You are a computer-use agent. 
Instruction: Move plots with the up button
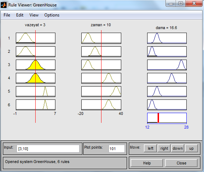pos(191,148)
